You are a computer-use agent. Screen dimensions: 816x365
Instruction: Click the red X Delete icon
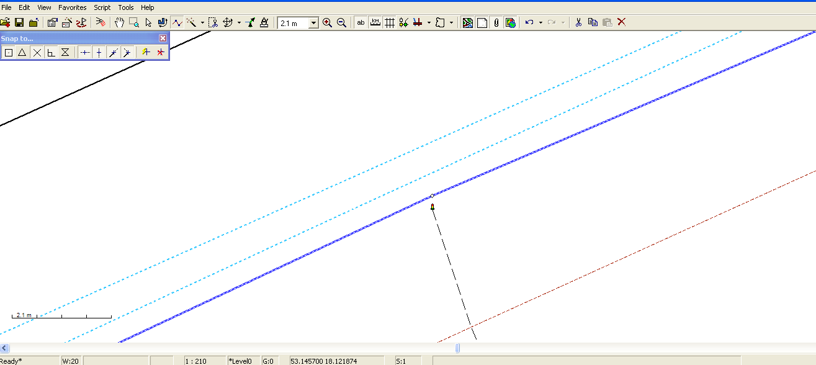622,22
